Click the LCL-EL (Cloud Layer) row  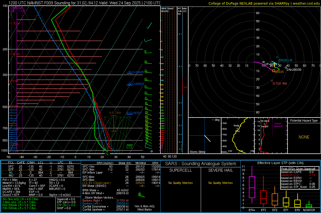121,183
